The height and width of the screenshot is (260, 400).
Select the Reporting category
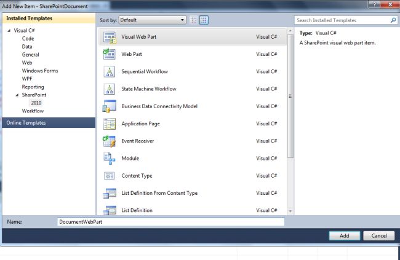pyautogui.click(x=33, y=87)
